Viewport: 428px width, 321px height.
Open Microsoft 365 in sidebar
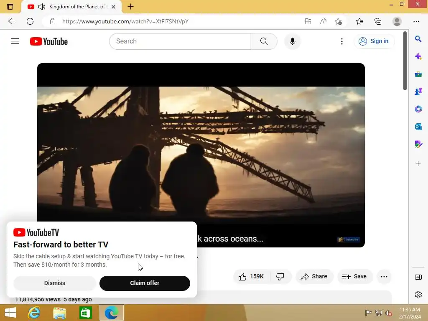coord(418,109)
